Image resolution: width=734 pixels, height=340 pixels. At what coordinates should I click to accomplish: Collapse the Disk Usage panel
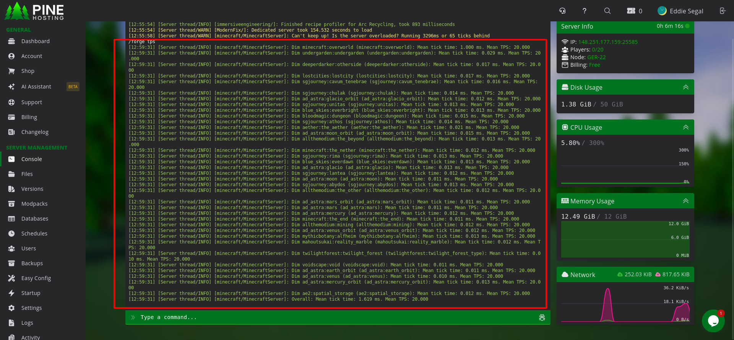pyautogui.click(x=686, y=87)
